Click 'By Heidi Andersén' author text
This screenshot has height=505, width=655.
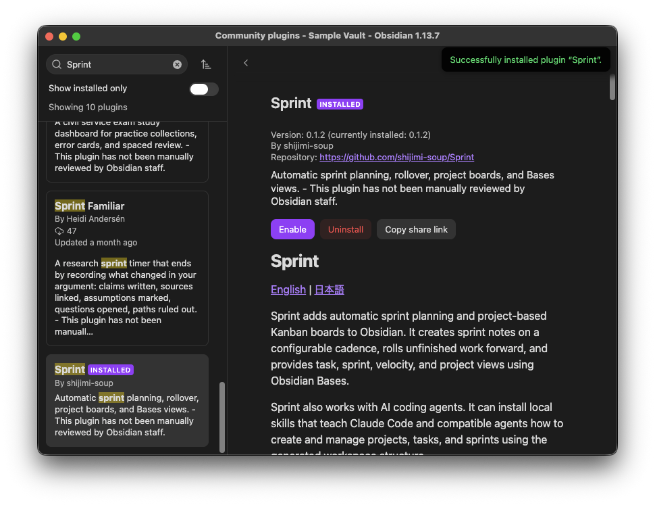coord(89,218)
